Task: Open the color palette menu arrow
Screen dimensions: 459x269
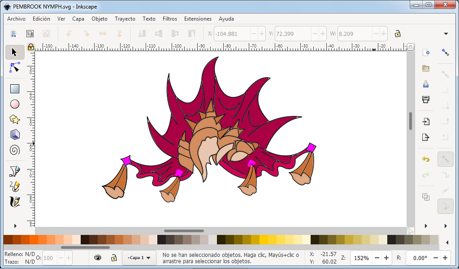Action: pos(447,243)
